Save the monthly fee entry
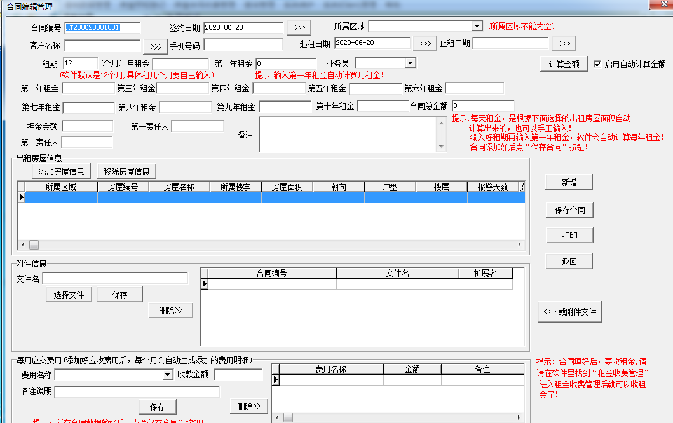Image resolution: width=673 pixels, height=423 pixels. [x=157, y=406]
